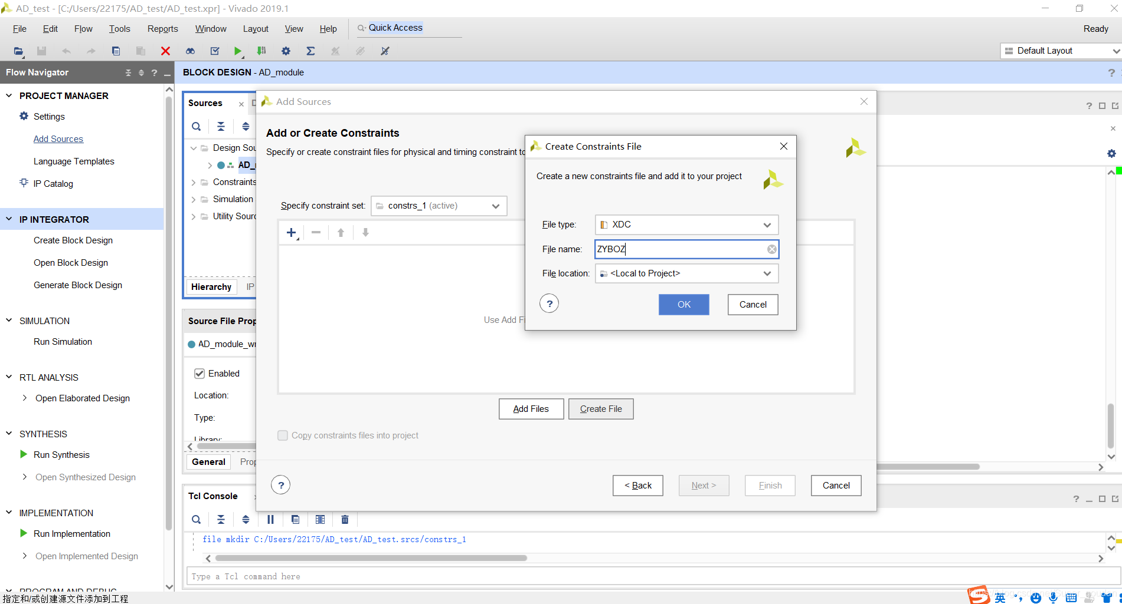Switch to the Hierarchy tab
The image size is (1122, 604).
pyautogui.click(x=211, y=287)
